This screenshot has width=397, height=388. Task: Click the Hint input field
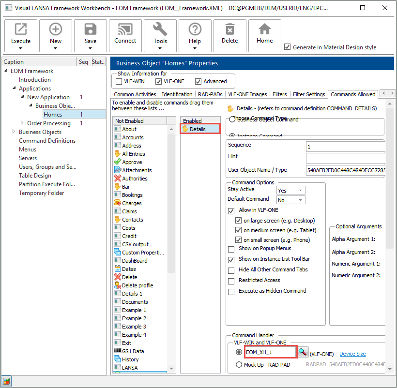346,158
